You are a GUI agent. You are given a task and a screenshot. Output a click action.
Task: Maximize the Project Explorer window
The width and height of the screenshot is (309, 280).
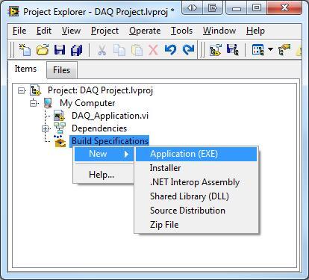[257, 8]
